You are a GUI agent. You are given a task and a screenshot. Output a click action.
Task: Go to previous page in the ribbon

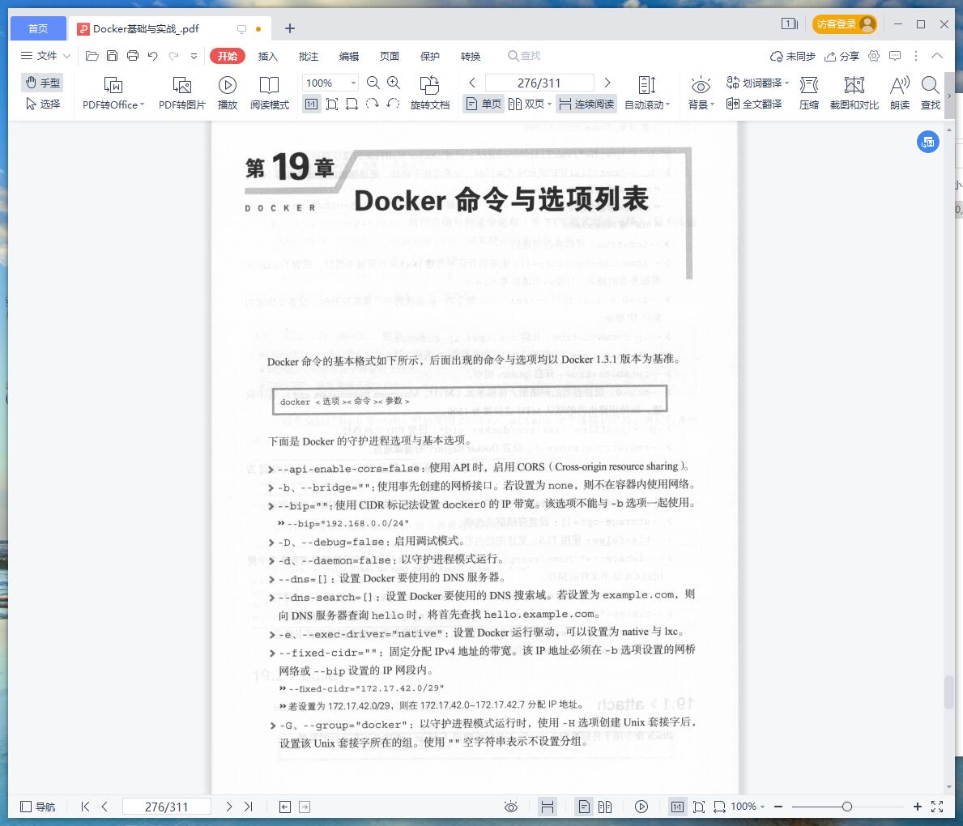[472, 83]
